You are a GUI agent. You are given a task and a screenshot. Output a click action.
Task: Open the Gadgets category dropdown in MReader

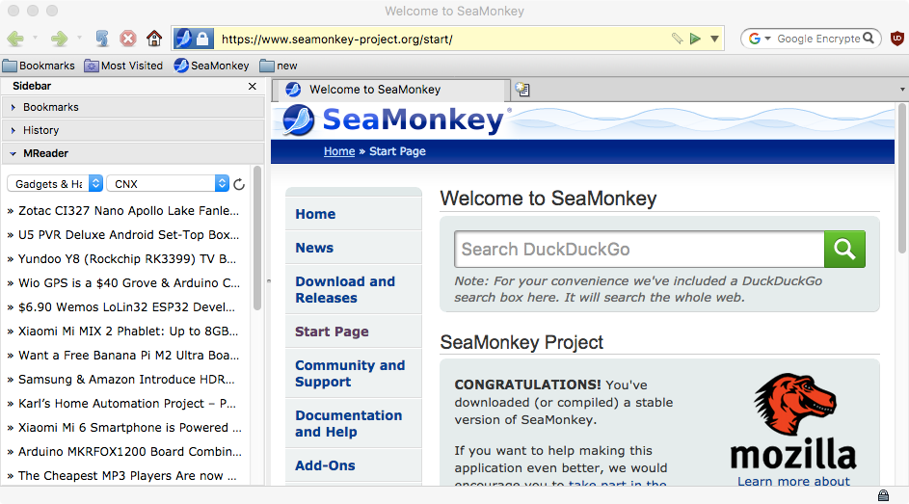pos(55,184)
